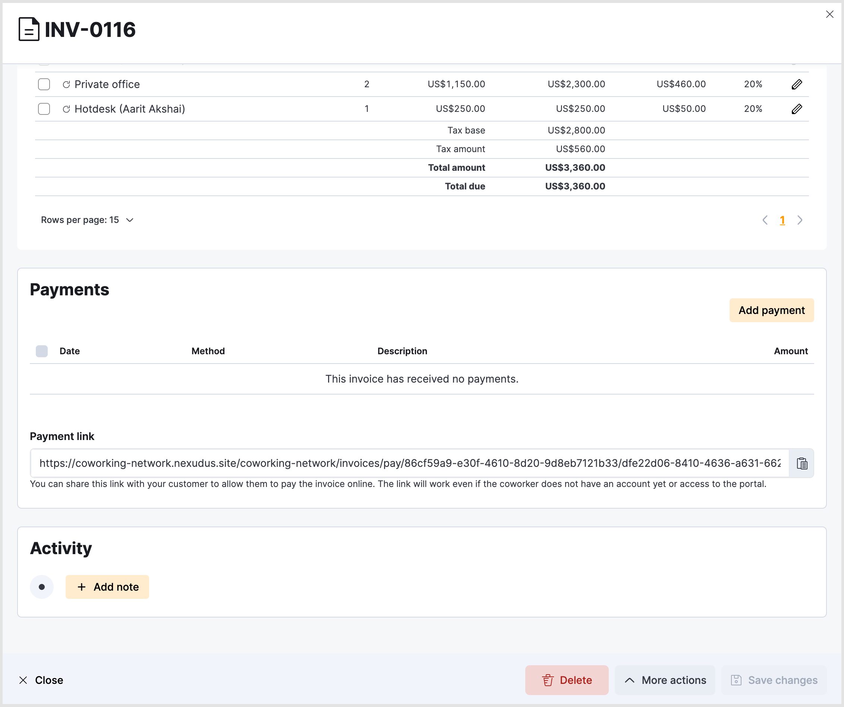844x707 pixels.
Task: Click the Amount column header
Action: point(791,351)
